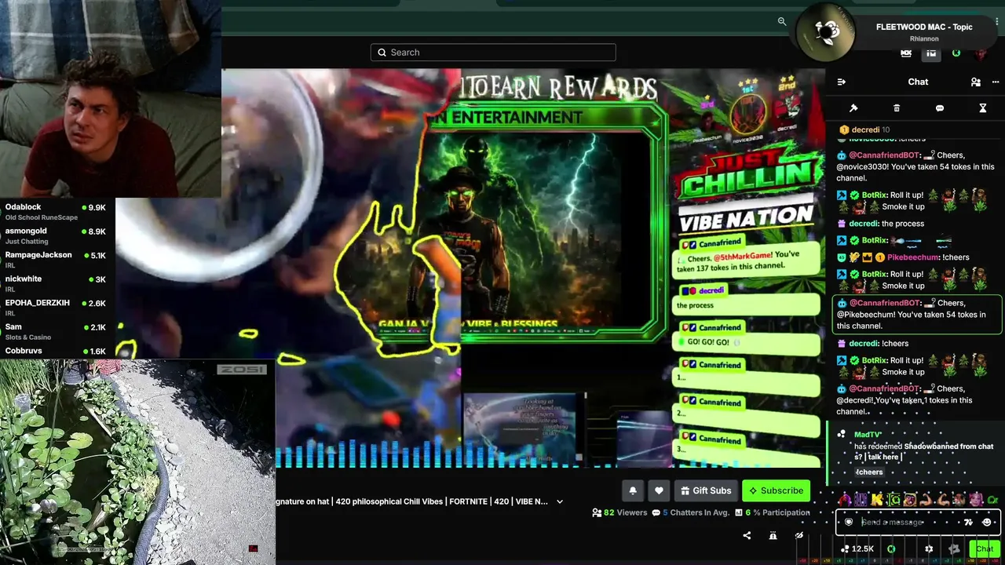Screen dimensions: 1005x565
Task: Send message with Chat button
Action: [985, 549]
